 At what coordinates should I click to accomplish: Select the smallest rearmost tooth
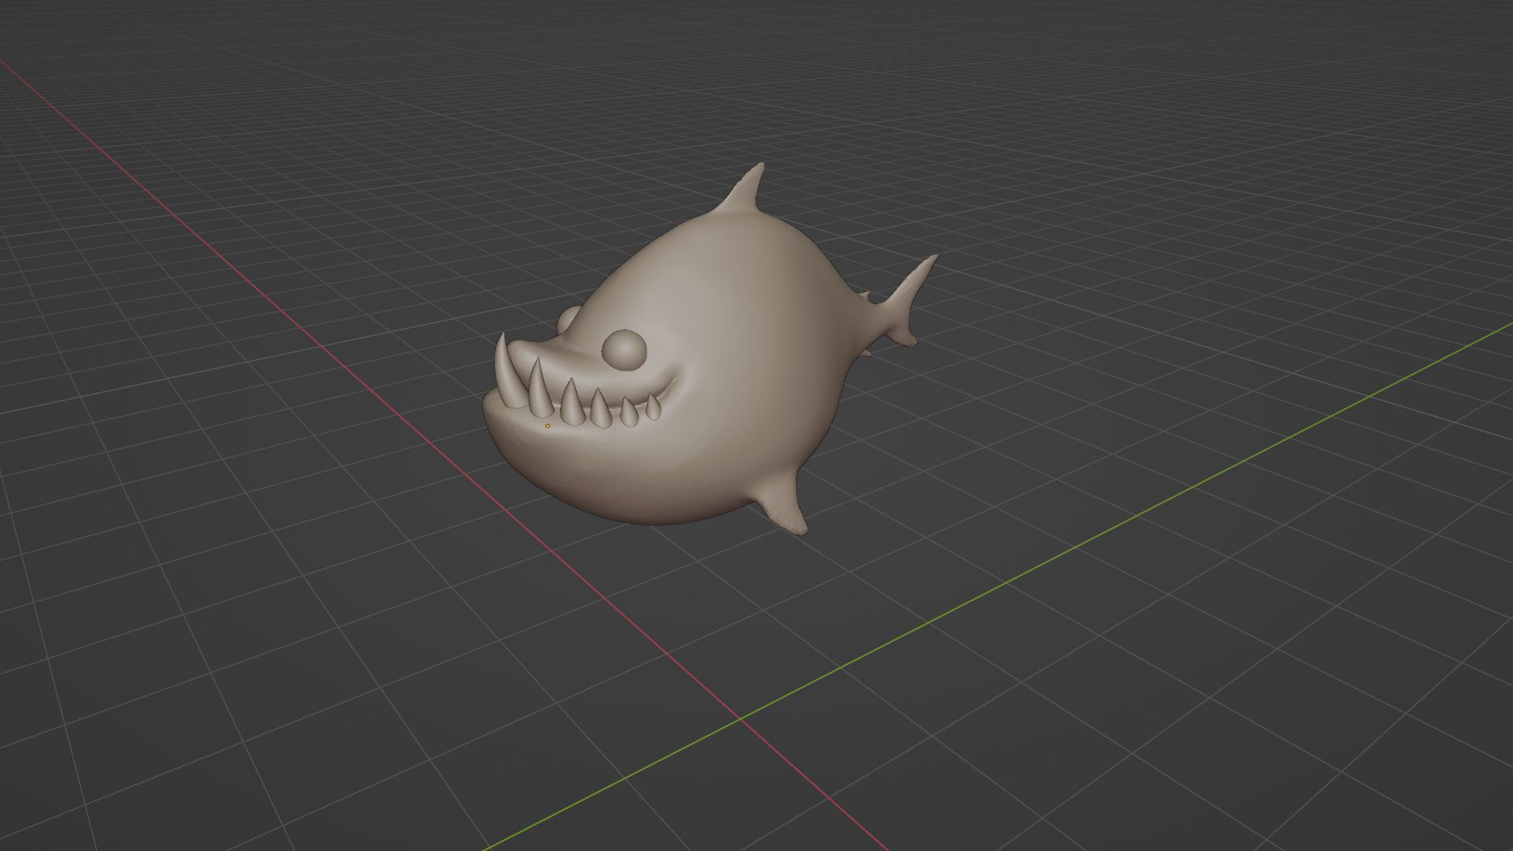click(653, 407)
